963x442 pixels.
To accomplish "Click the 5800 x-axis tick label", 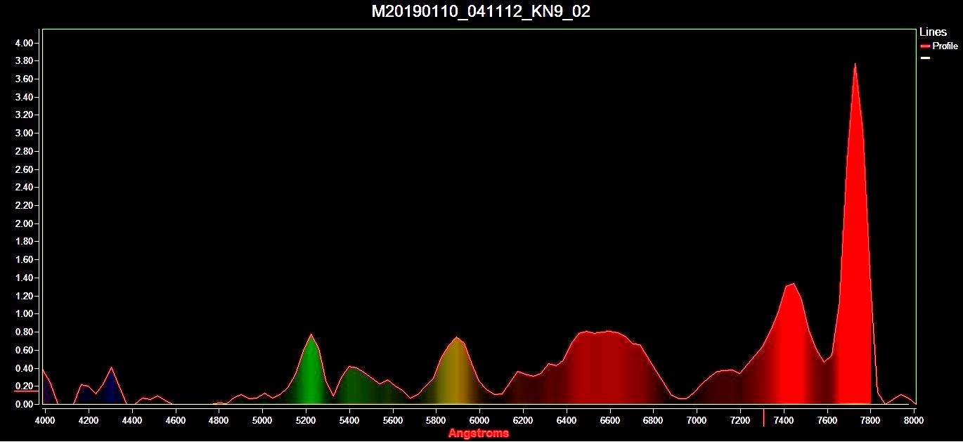I will 436,420.
